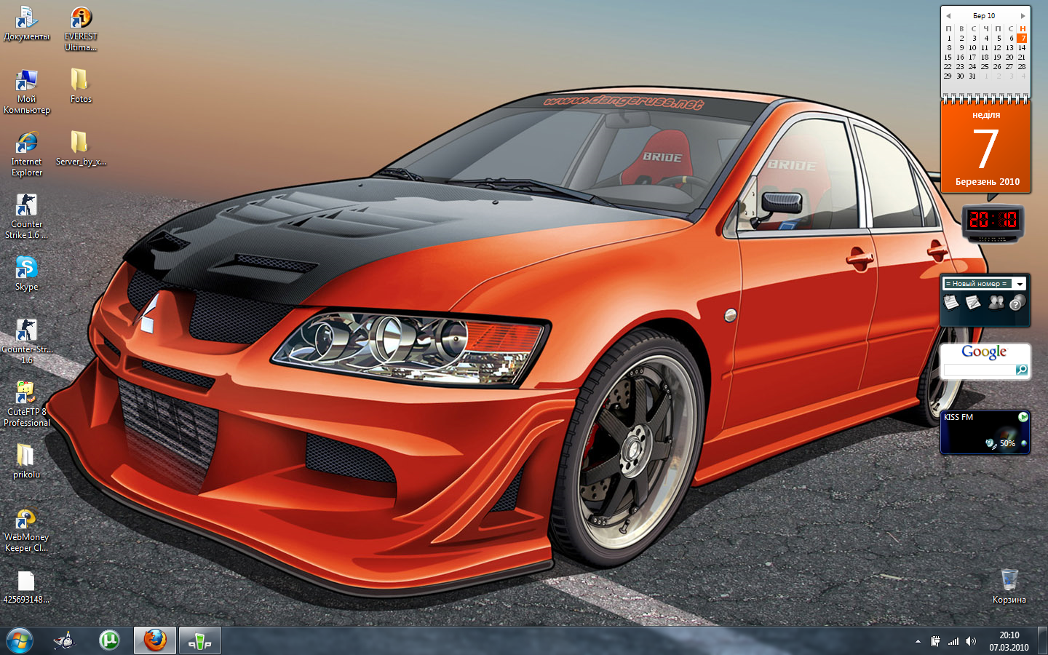1048x655 pixels.
Task: Click the Google gadget search magnifier button
Action: tap(1022, 370)
